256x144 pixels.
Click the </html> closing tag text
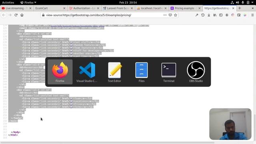coord(13,135)
